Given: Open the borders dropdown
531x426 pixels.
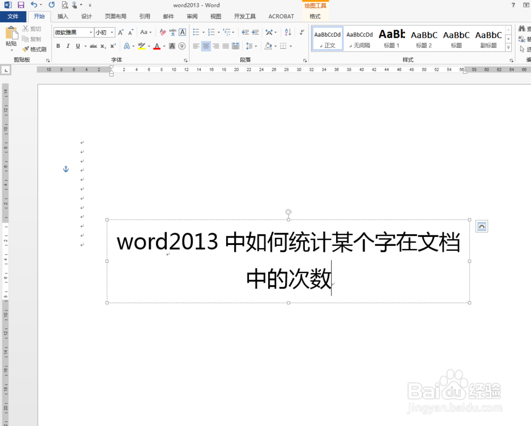Looking at the screenshot, I should tap(291, 46).
